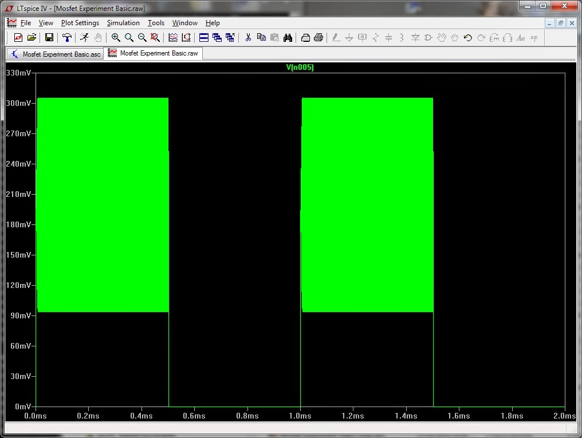Screen dimensions: 582x438
Task: Open the Simulation menu
Action: (123, 23)
